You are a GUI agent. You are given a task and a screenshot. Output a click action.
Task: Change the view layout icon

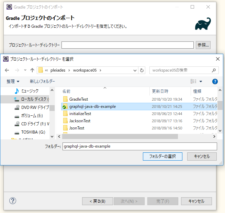[x=193, y=82]
